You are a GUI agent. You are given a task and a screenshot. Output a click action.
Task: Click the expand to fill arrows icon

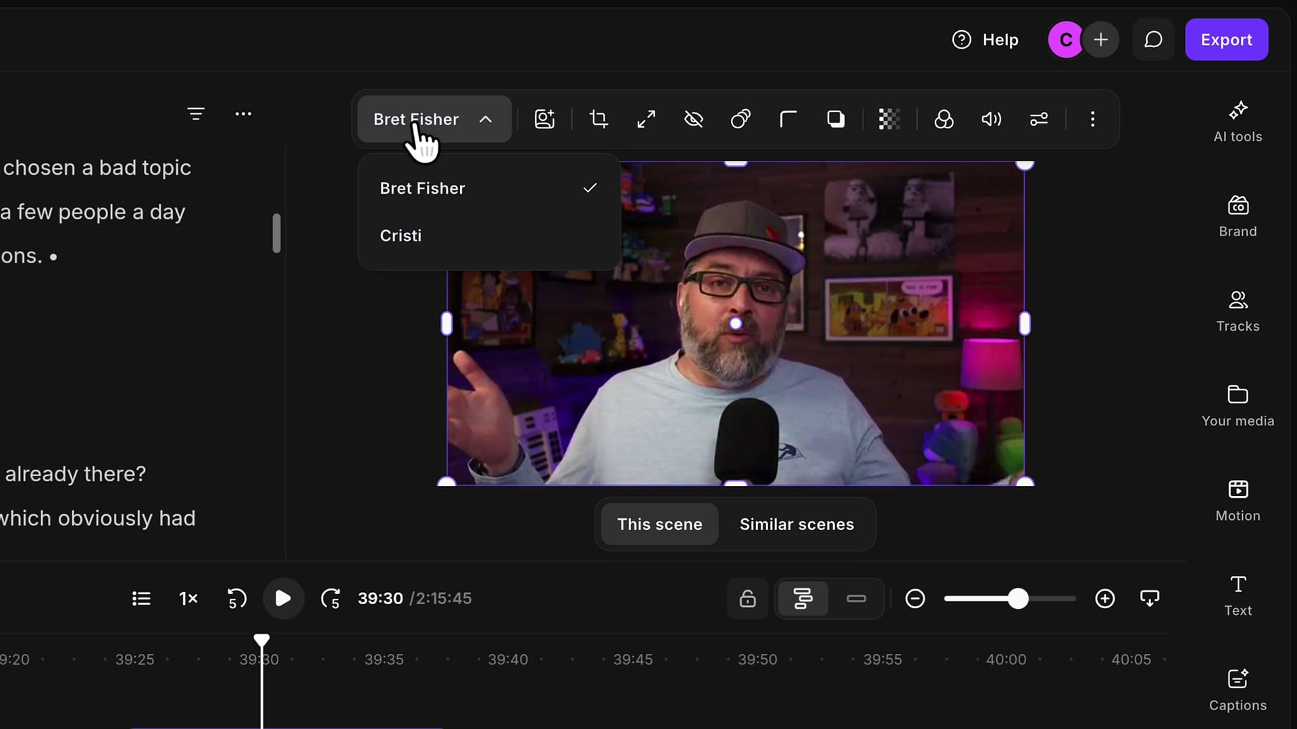[646, 119]
